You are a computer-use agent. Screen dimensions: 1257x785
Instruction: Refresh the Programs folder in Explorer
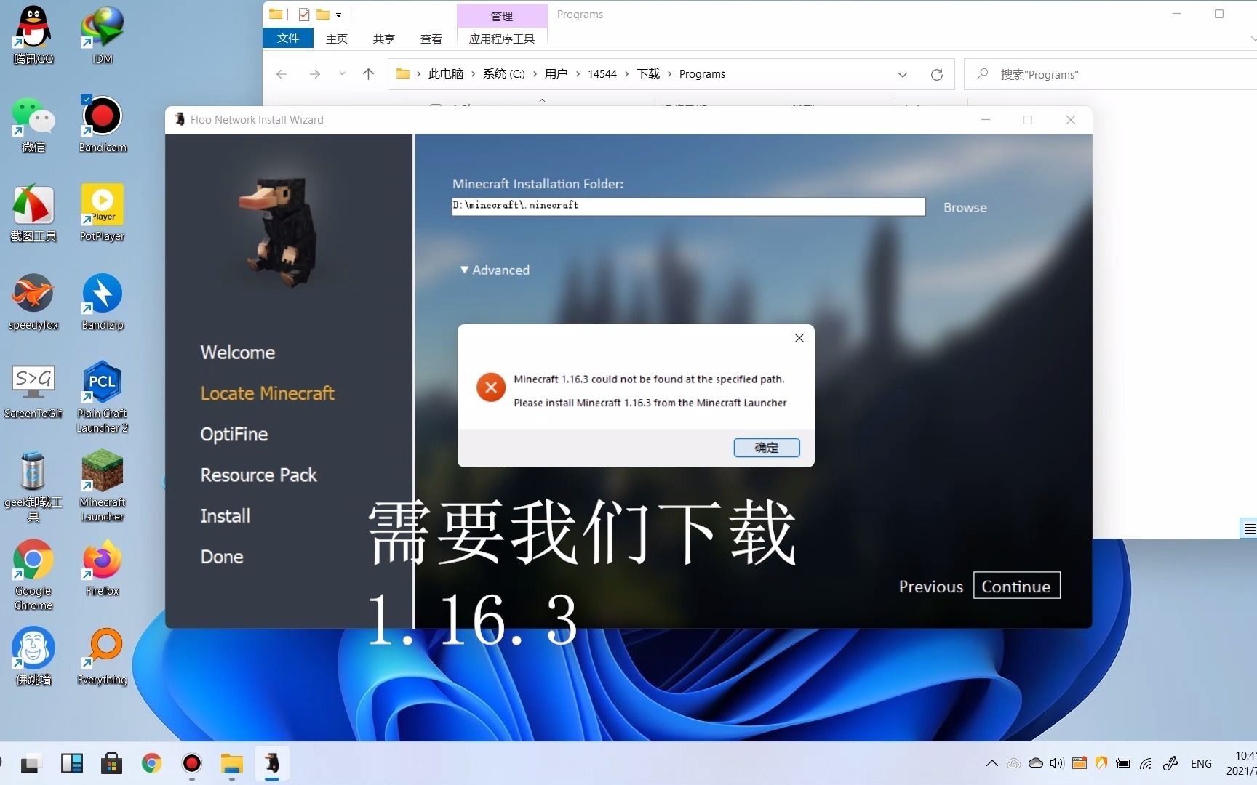tap(937, 74)
